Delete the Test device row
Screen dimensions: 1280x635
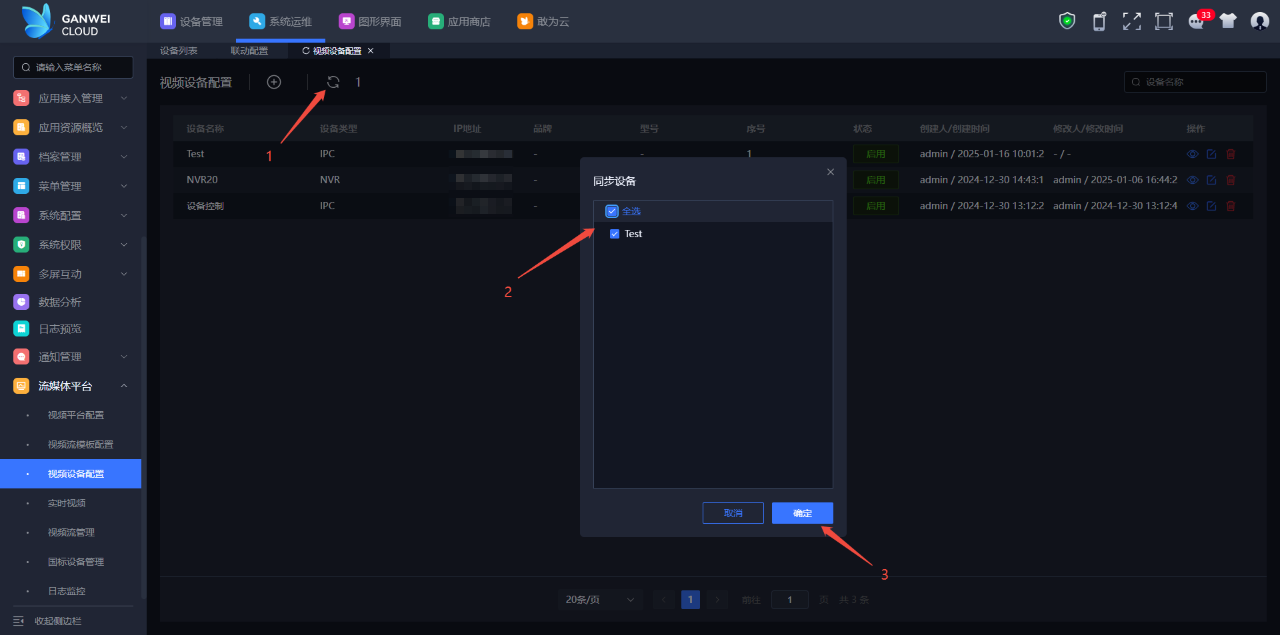click(1231, 154)
